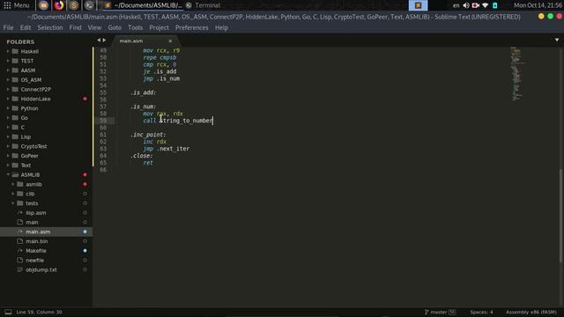The image size is (564, 317).
Task: Click the battery tray icon
Action: click(x=495, y=5)
